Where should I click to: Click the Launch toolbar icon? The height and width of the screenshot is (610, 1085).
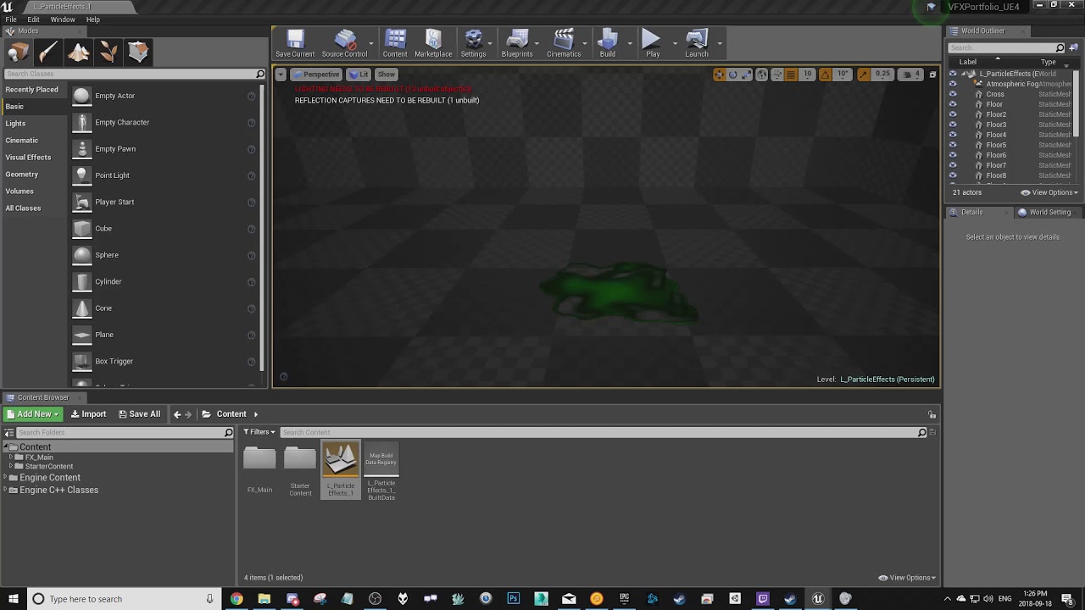tap(697, 43)
